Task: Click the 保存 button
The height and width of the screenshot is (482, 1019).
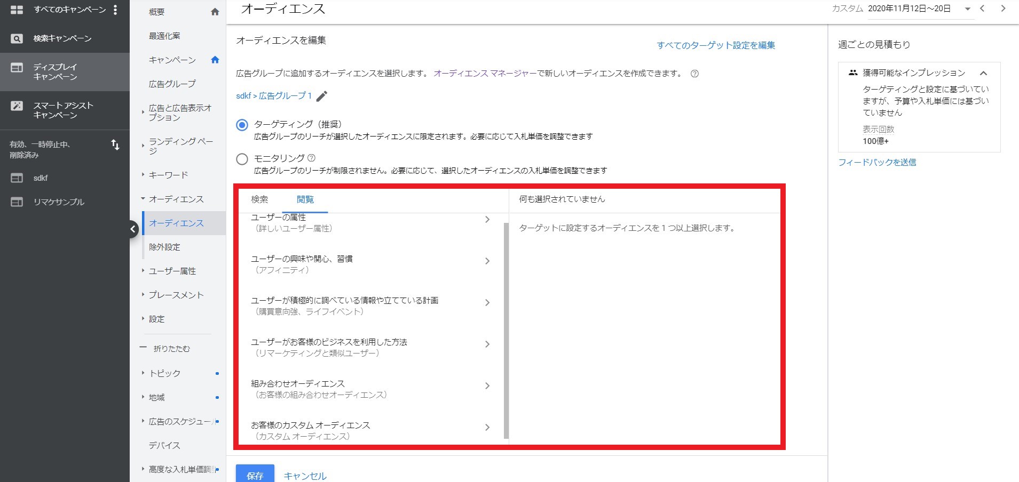Action: click(255, 475)
